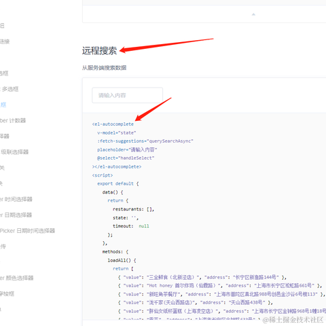326x326 pixels.
Task: Click the Hot honey 首尔炸鸡 value row
Action: (x=220, y=286)
